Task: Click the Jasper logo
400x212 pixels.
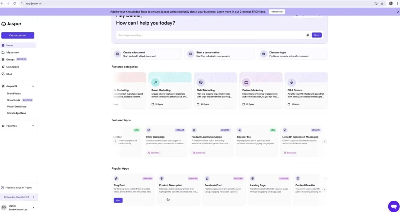Action: 11,24
